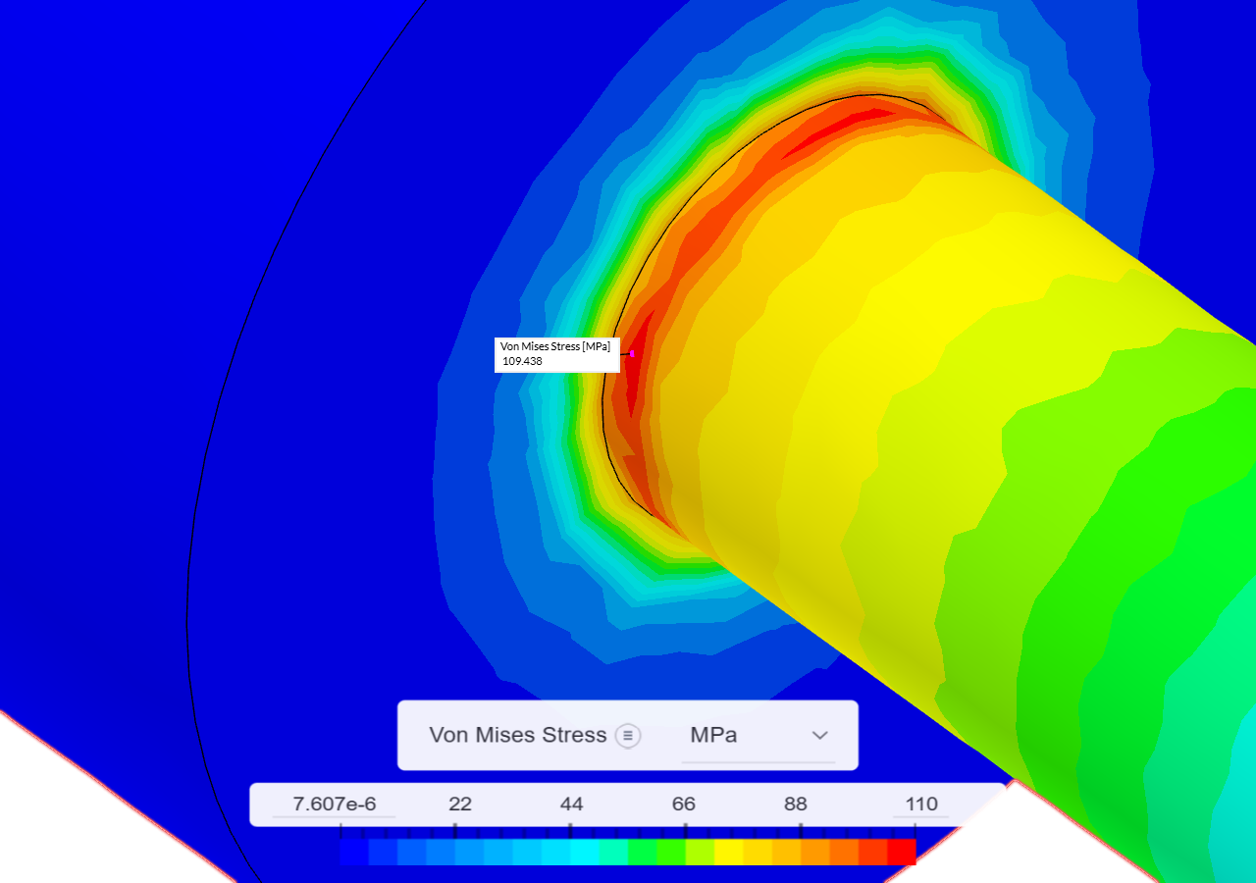The image size is (1256, 883).
Task: Click the dark blue start of color bar
Action: click(x=354, y=852)
